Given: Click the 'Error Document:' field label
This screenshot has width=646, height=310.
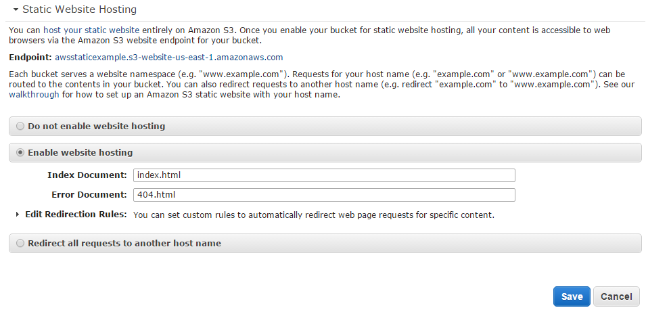Looking at the screenshot, I should pos(89,195).
